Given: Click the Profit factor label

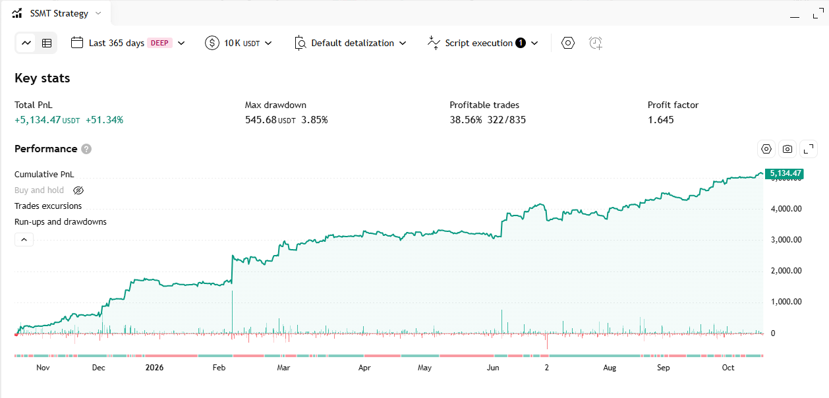Looking at the screenshot, I should (673, 105).
